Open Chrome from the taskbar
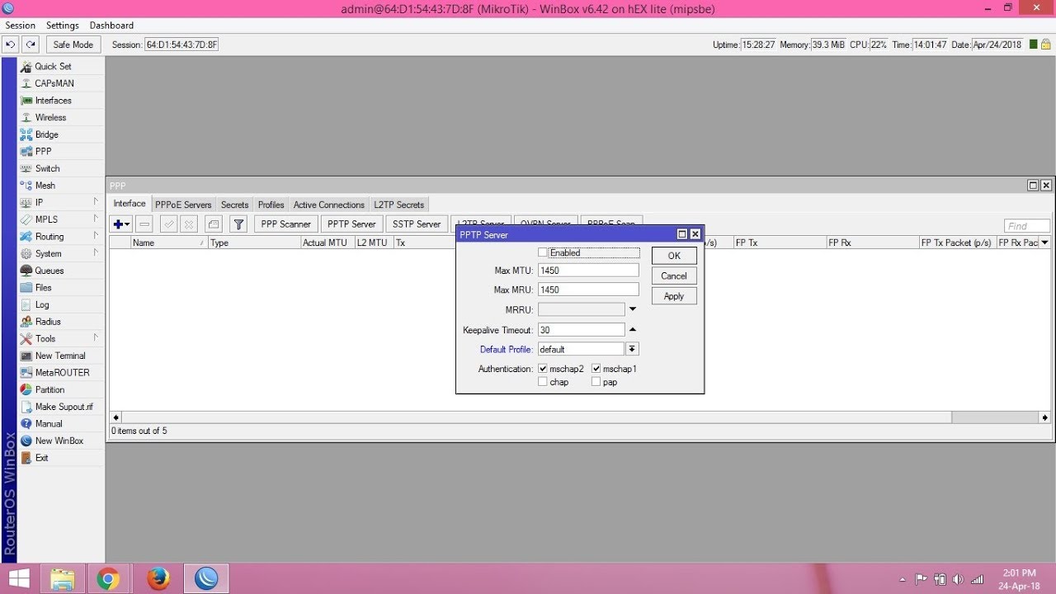The image size is (1056, 594). coord(107,579)
